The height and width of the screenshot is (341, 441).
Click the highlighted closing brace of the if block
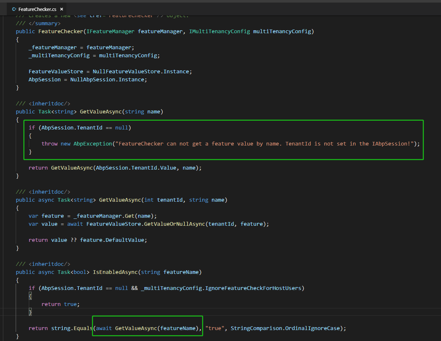pos(31,152)
